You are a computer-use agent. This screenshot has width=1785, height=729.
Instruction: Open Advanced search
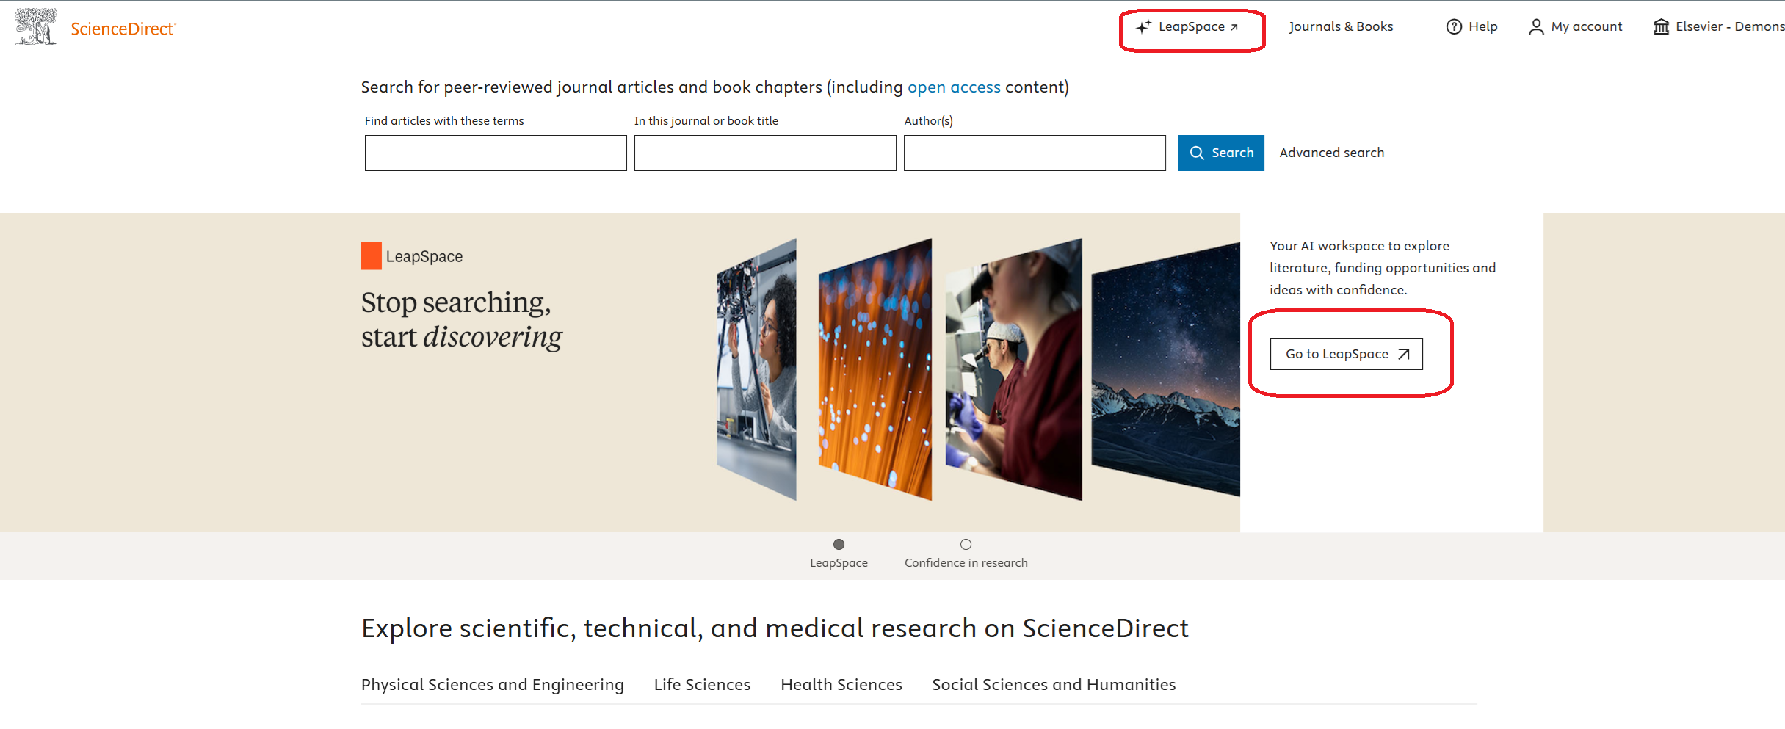pos(1332,153)
